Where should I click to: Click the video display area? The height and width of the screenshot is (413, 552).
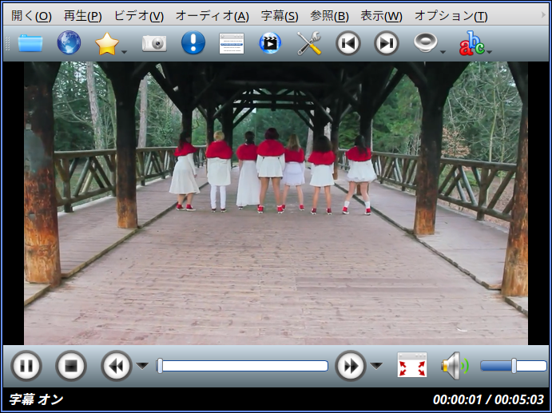(276, 204)
